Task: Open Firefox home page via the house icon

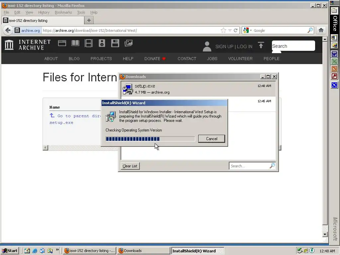Action: 321,30
